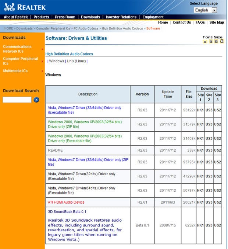Click High Definition Audio Codecs breadcrumb

pos(122,28)
